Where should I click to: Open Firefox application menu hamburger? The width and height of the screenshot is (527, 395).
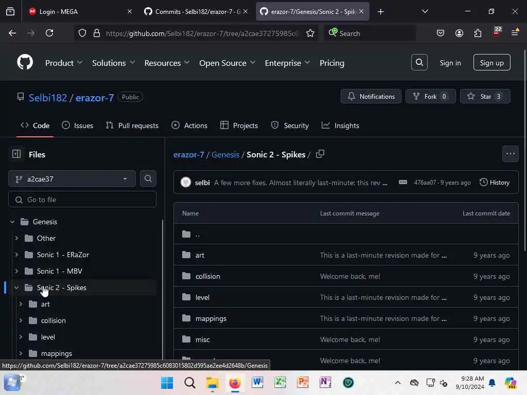coord(515,32)
